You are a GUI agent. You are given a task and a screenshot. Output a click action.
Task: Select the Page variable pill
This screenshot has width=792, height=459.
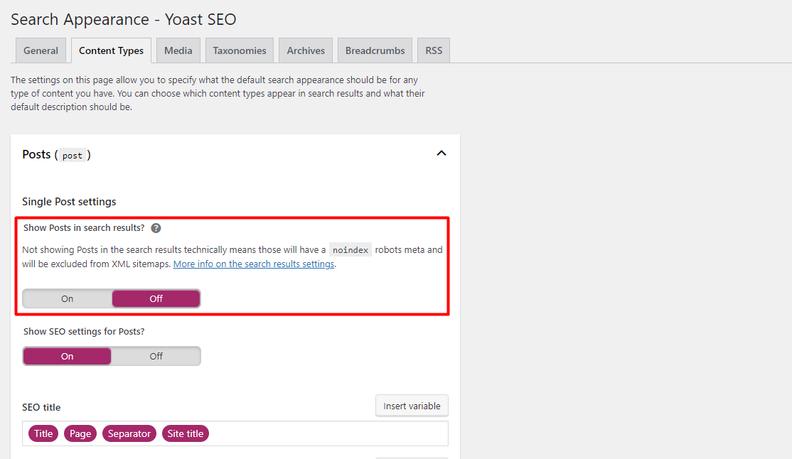tap(80, 433)
